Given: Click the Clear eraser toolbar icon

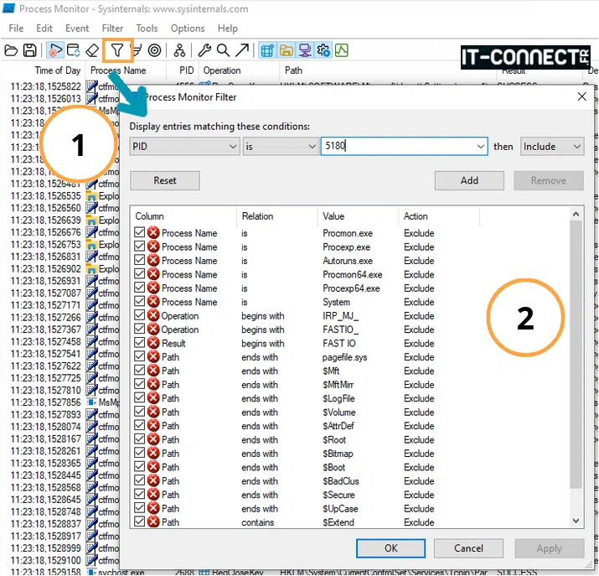Looking at the screenshot, I should click(x=92, y=50).
